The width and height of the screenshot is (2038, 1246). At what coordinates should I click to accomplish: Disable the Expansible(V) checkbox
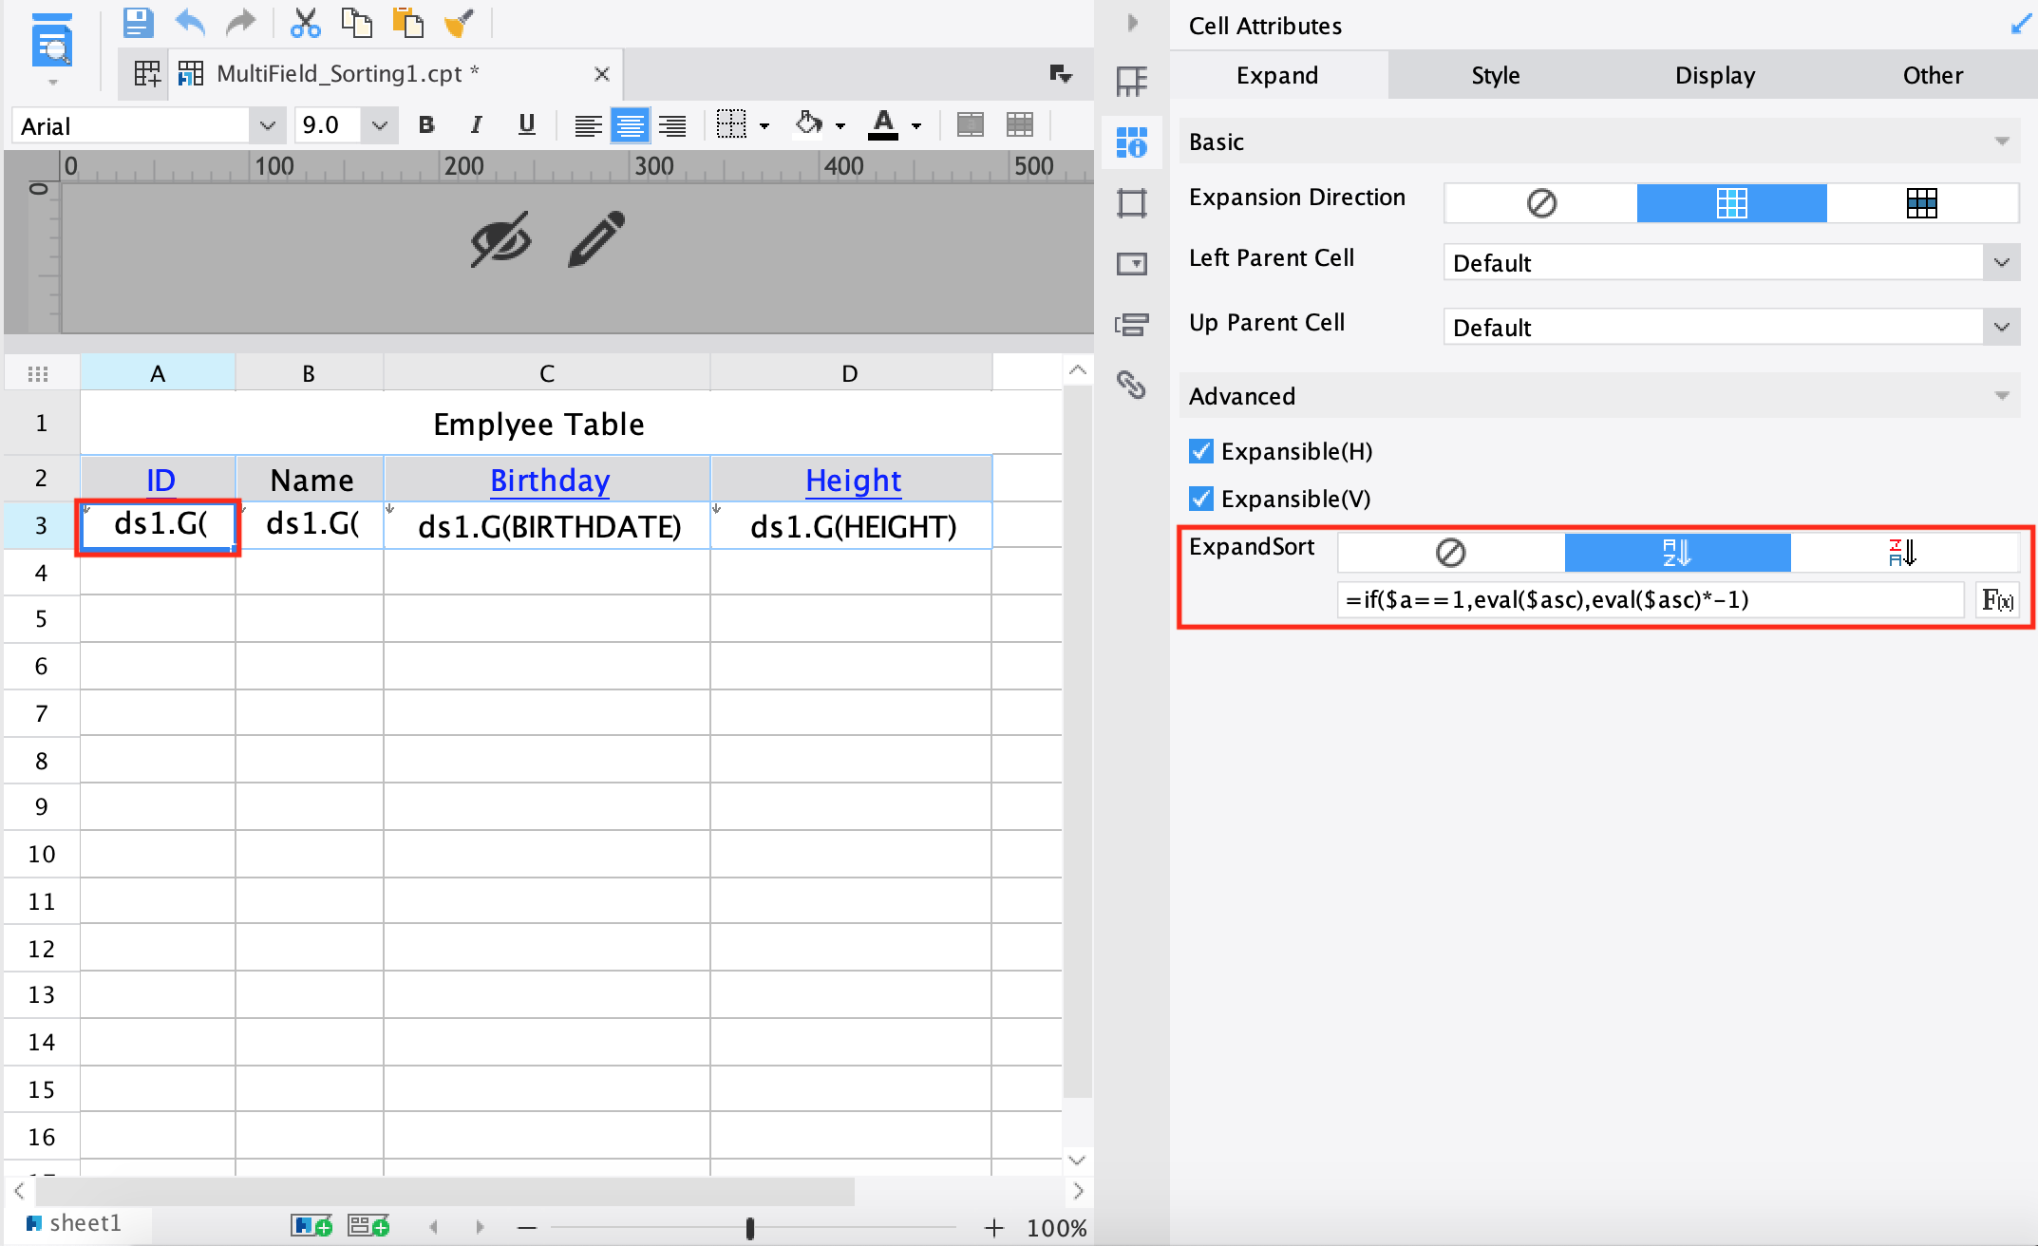click(1200, 498)
